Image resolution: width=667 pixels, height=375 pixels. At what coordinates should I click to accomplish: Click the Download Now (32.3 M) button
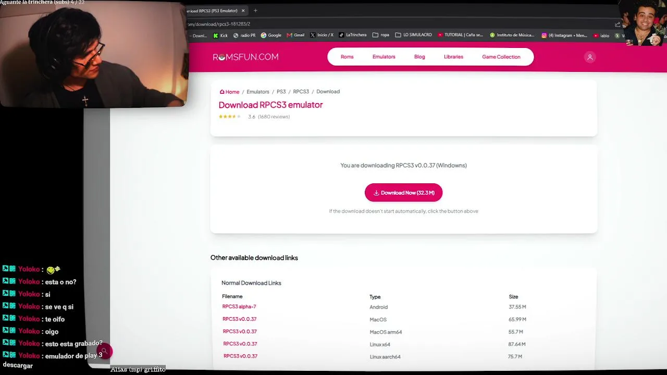click(403, 193)
